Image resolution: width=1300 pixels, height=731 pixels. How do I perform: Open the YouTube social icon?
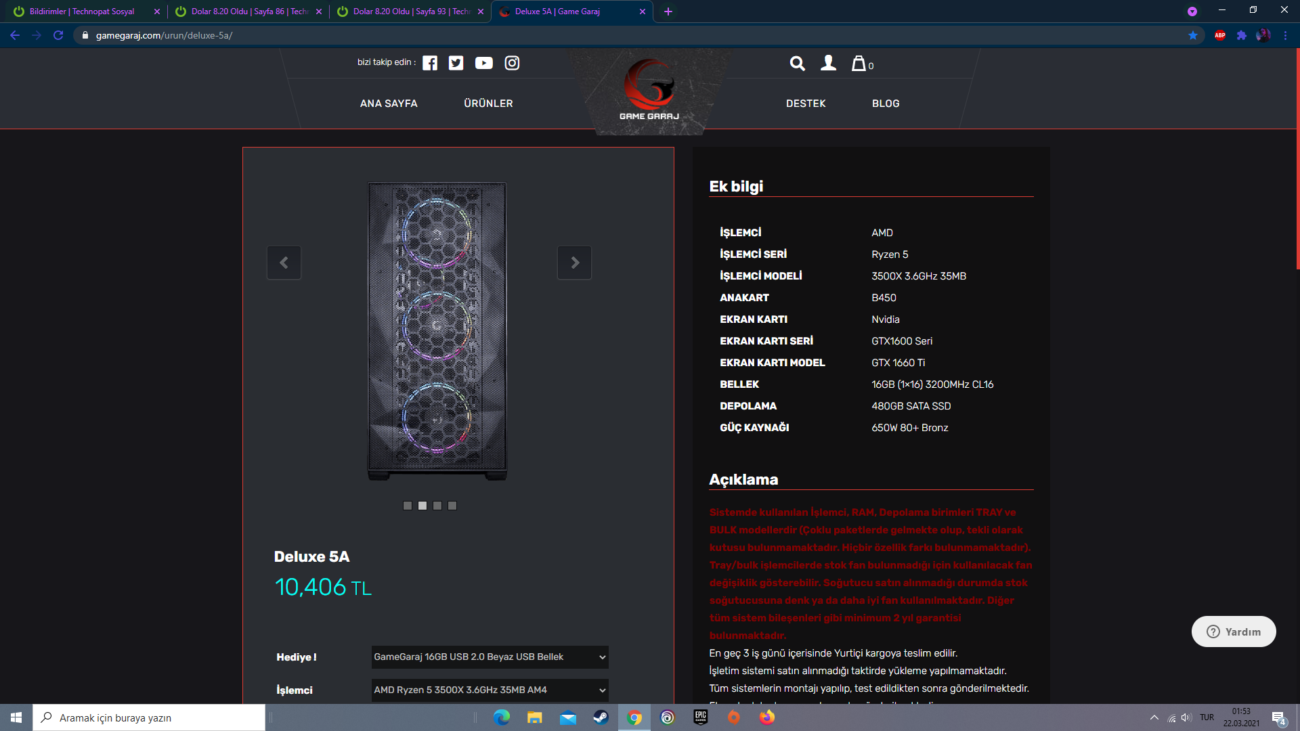coord(483,63)
